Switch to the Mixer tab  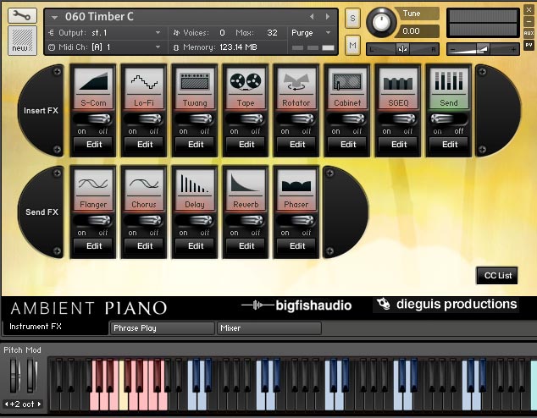(x=269, y=328)
